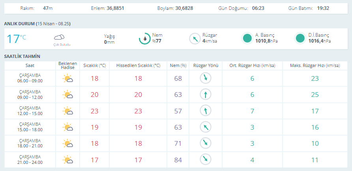352x171 pixels.
Task: Click the Hissedilen Sıcaklık (°C) column header
Action: coord(138,65)
